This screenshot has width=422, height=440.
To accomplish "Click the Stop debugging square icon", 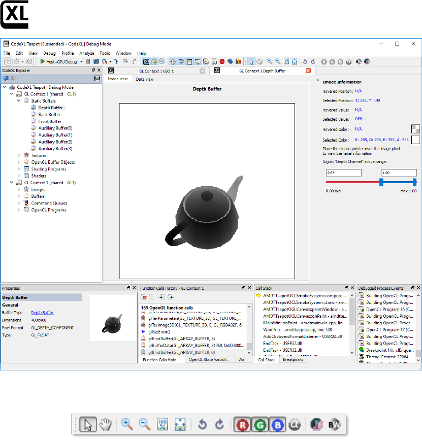I will [96, 61].
